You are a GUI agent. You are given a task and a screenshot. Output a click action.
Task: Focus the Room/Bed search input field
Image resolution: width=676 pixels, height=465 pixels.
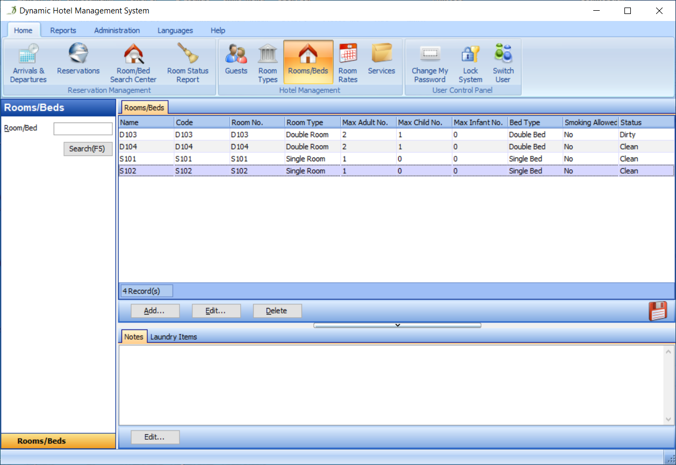tap(83, 128)
